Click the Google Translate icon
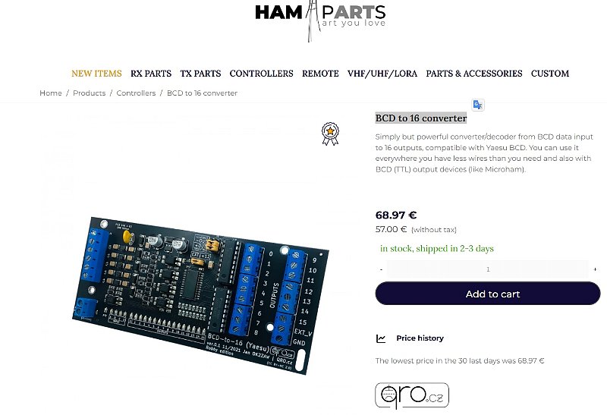The width and height of the screenshot is (607, 415). (x=478, y=105)
